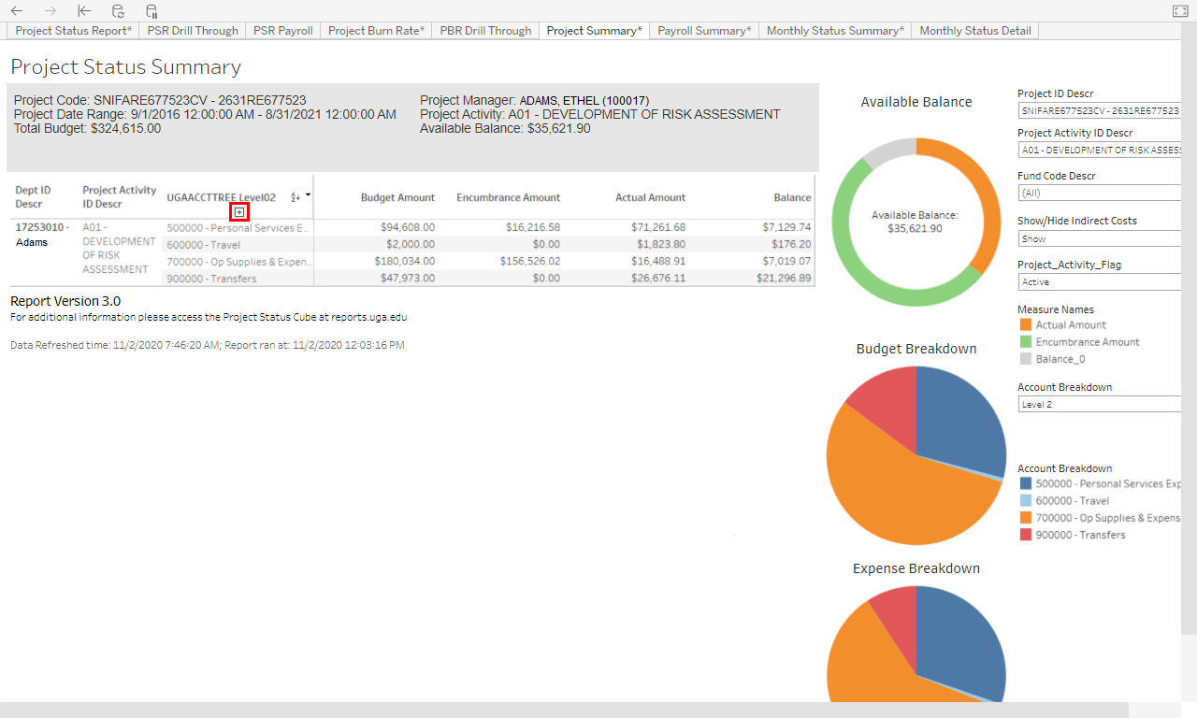The width and height of the screenshot is (1197, 718).
Task: Open Monthly Status Detail tab
Action: click(x=975, y=31)
